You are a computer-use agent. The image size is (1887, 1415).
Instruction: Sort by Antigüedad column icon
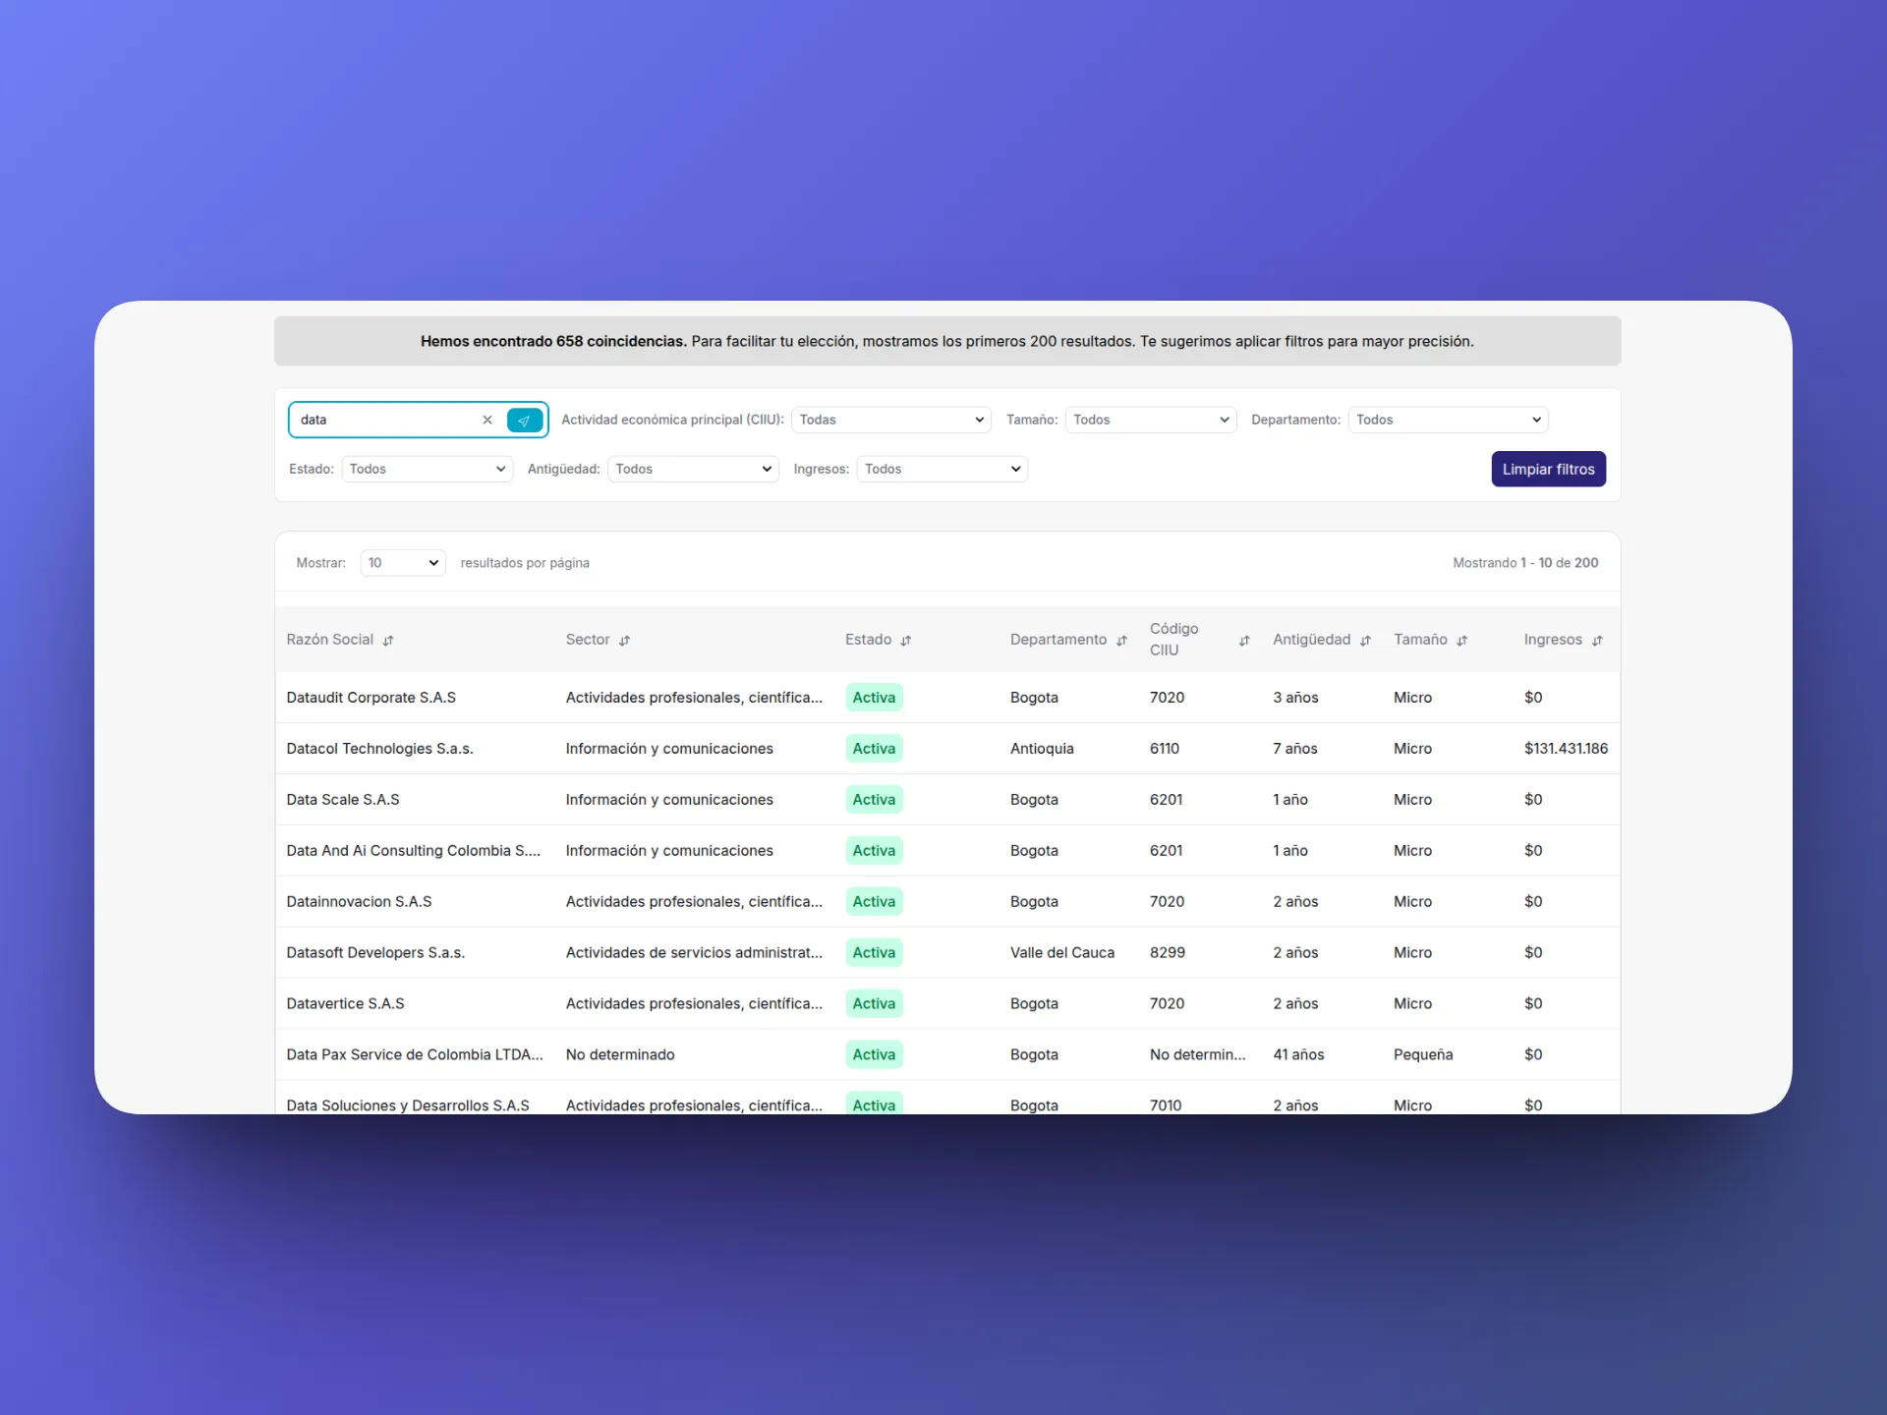point(1365,641)
